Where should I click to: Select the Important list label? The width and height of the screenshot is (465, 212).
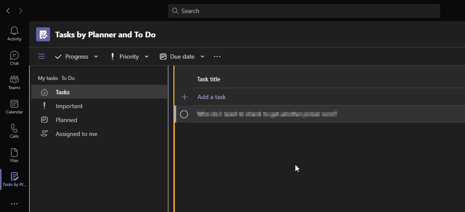(69, 106)
